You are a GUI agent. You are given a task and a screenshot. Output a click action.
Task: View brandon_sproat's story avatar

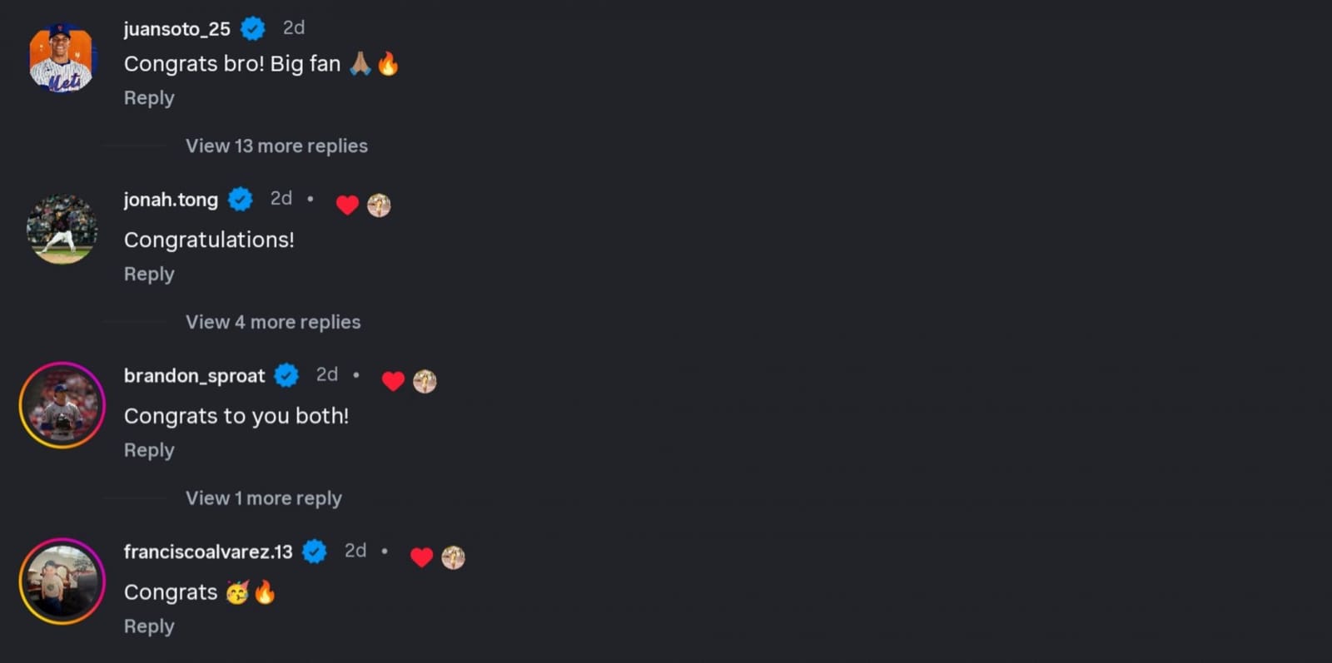pos(62,405)
